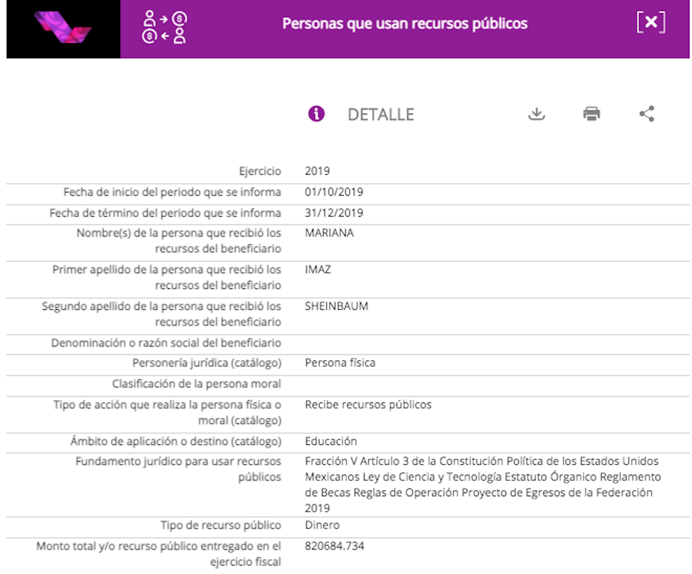Close the detail view

tap(650, 23)
